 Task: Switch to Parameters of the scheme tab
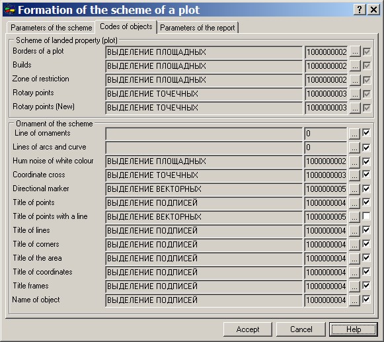51,28
